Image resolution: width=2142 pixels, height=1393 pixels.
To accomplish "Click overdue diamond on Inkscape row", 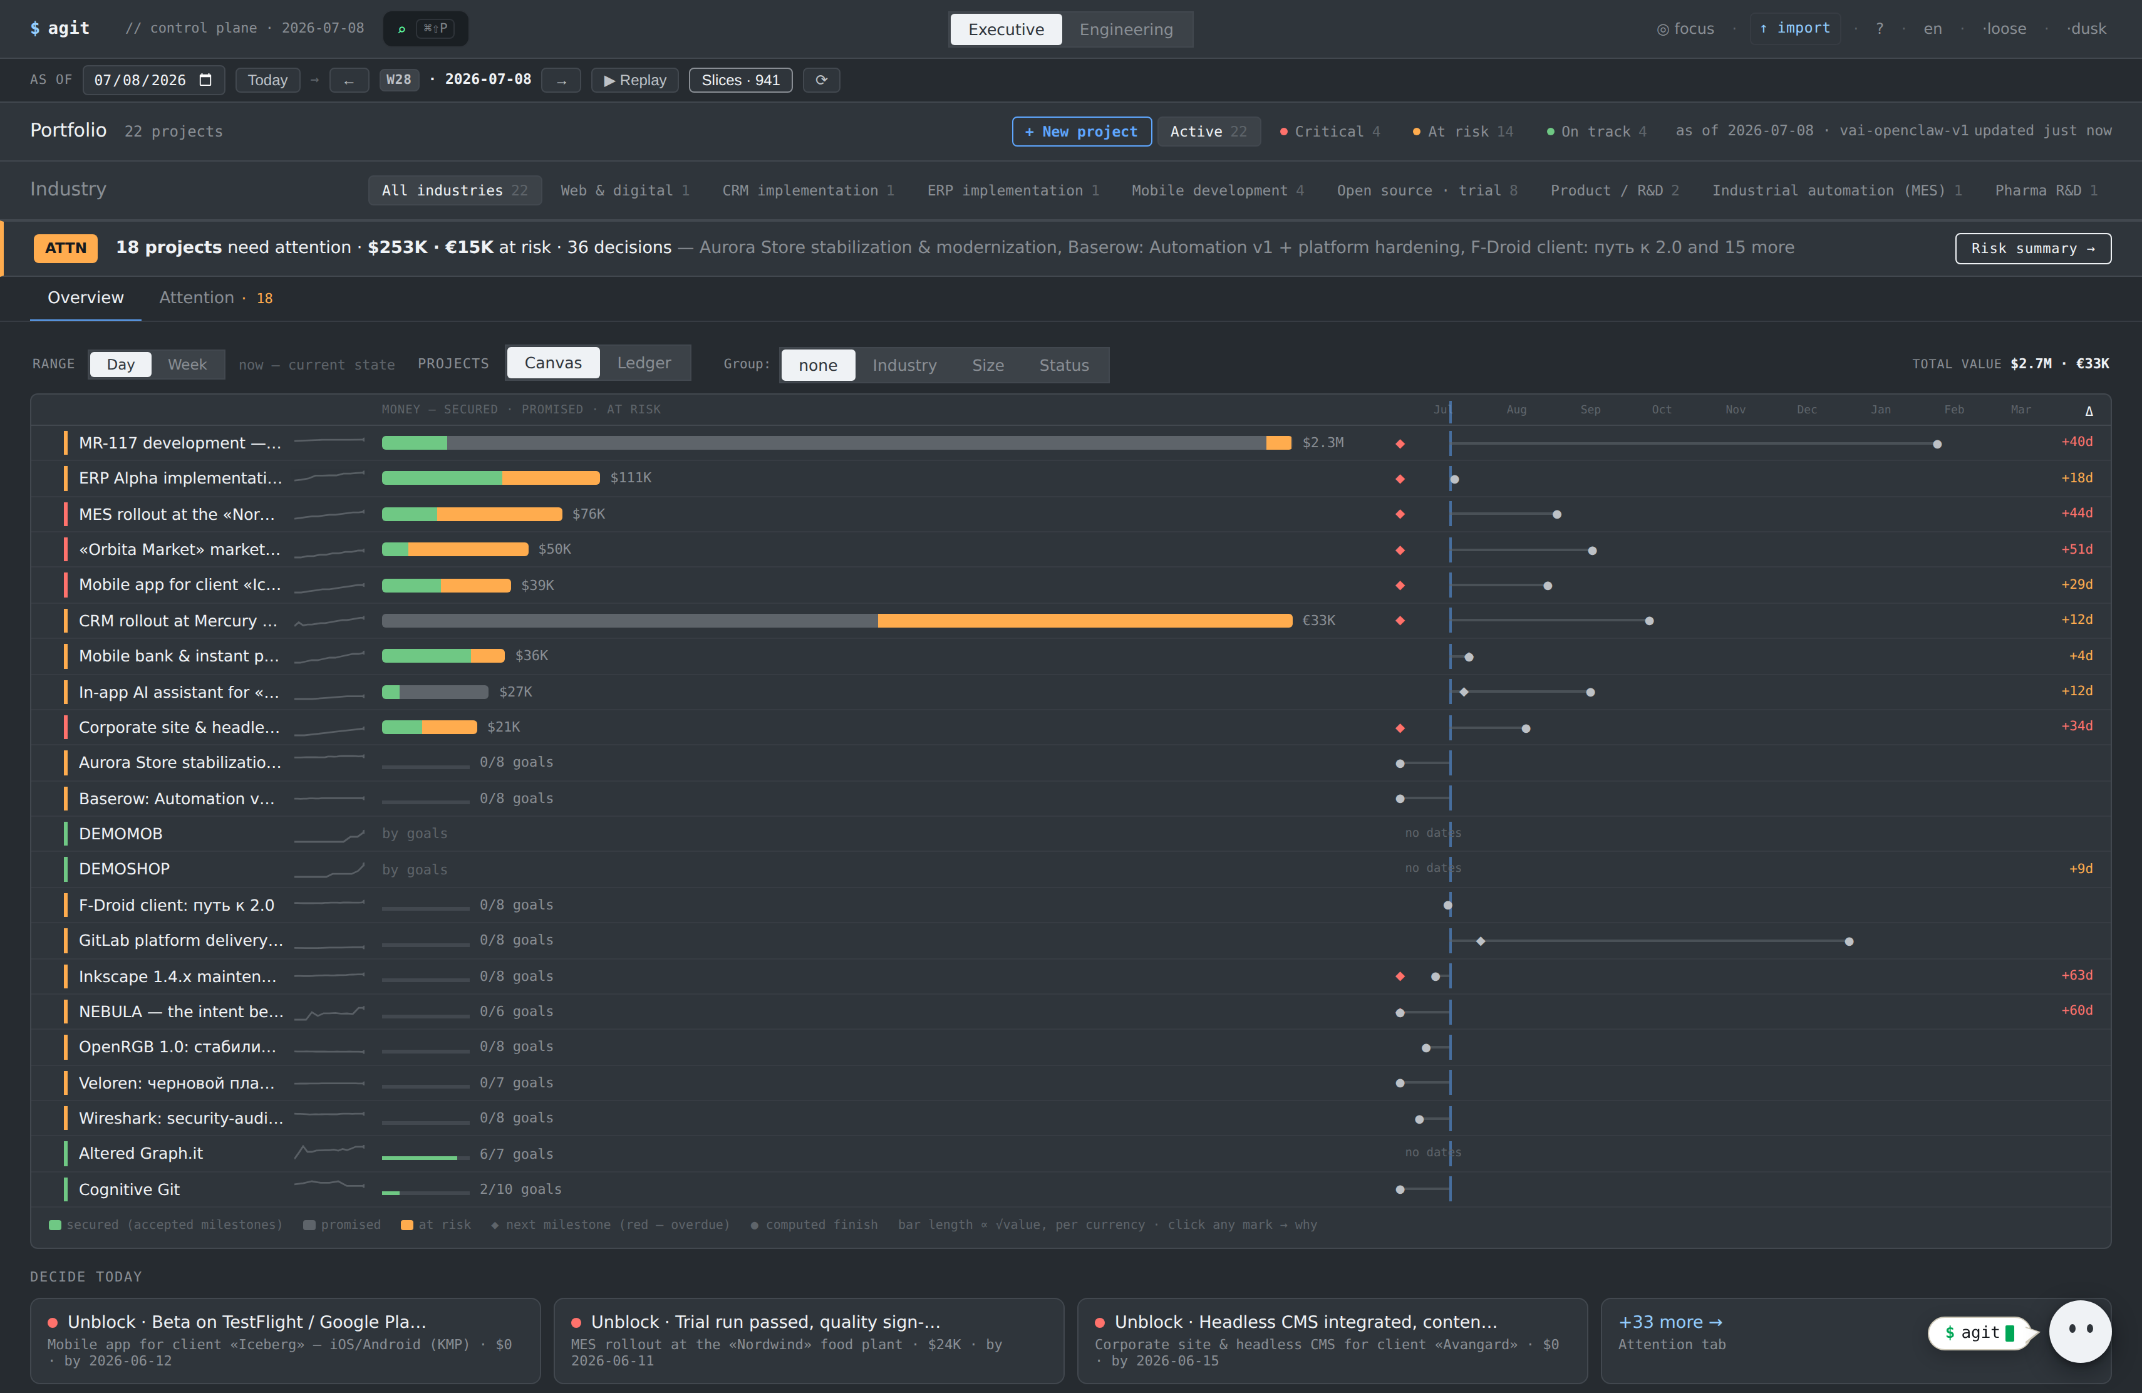I will [1399, 976].
